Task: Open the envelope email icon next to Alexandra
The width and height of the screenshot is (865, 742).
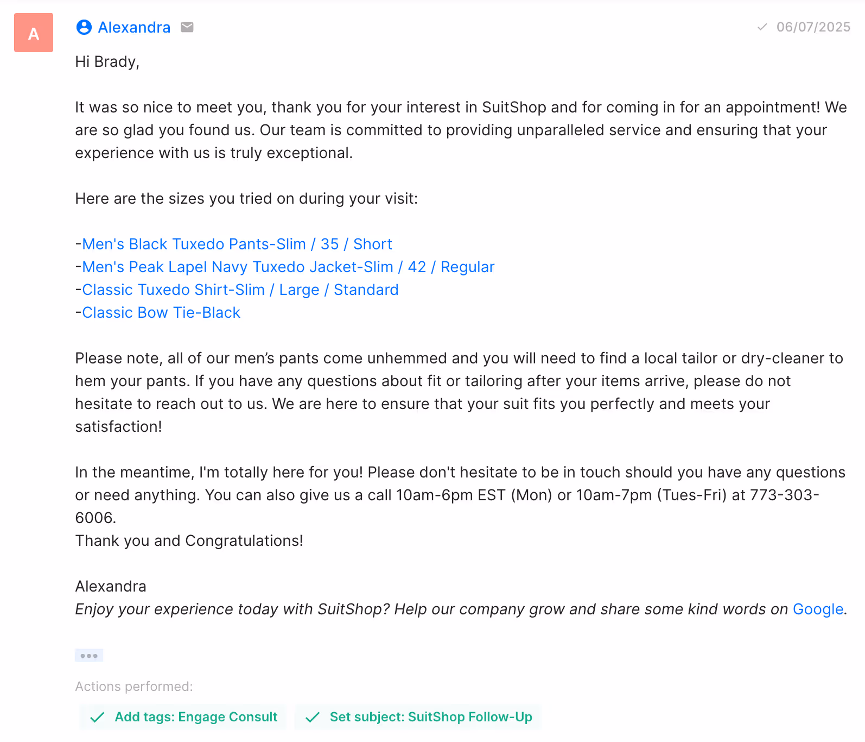Action: [186, 27]
